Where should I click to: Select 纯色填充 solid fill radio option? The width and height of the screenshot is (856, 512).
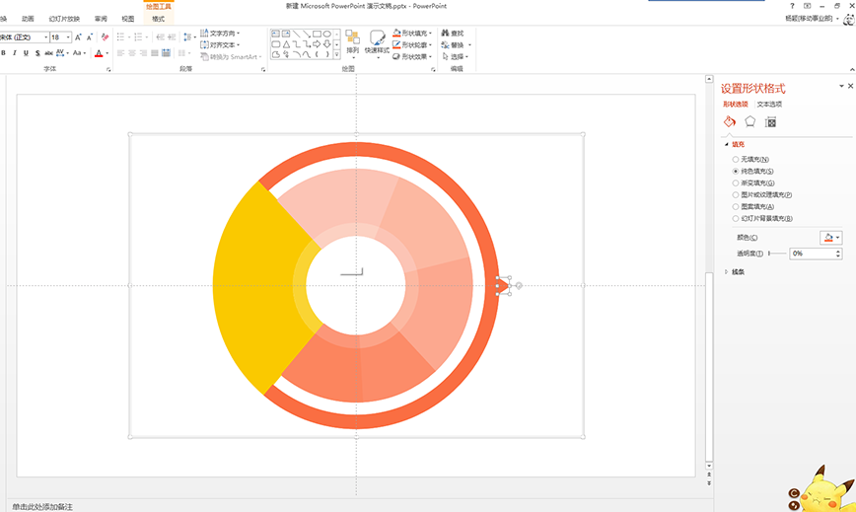click(736, 172)
